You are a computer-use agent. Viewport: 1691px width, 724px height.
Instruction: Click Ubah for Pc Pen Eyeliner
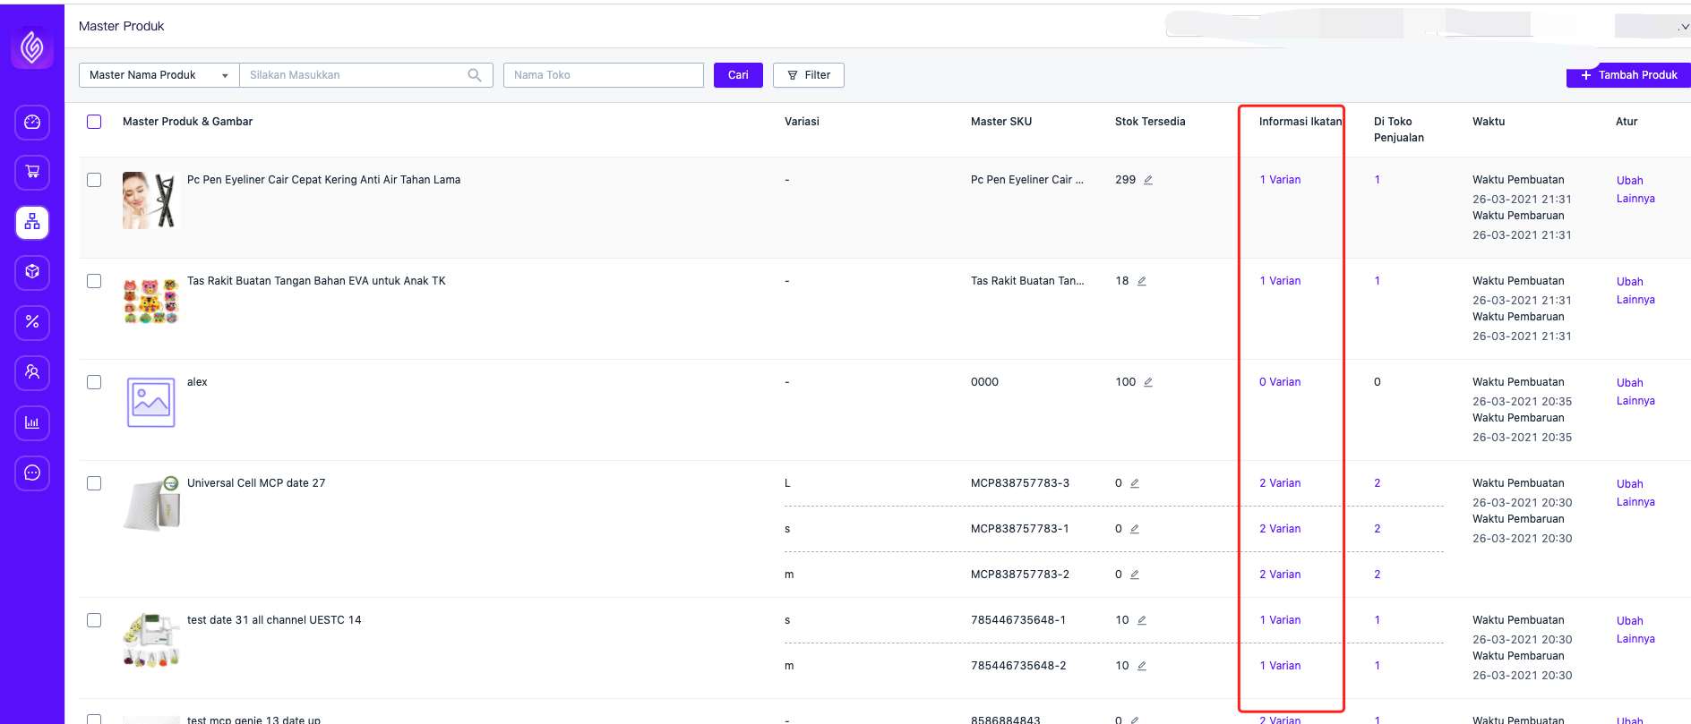pos(1630,181)
